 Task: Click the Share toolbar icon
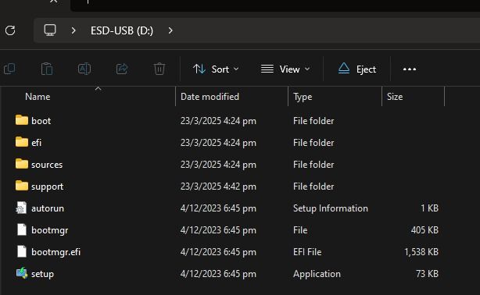(122, 69)
